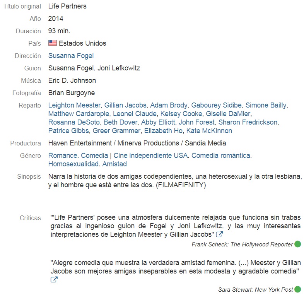Open Greer Grammer cast link
304x294 pixels.
tap(116, 131)
